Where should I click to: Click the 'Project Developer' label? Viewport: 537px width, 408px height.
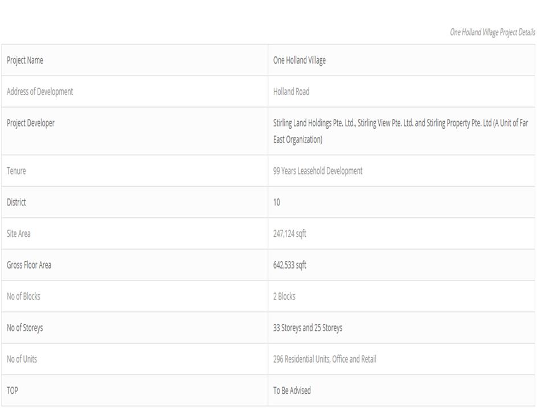point(31,123)
